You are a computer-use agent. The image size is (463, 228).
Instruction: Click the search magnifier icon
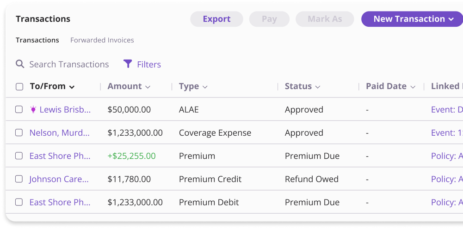[20, 64]
